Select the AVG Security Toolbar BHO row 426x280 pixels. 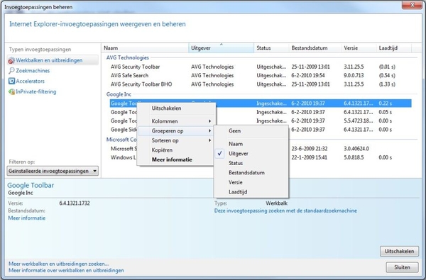(x=261, y=84)
